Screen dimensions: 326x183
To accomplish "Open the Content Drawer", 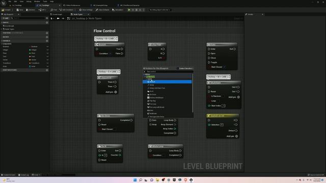I will pos(8,175).
